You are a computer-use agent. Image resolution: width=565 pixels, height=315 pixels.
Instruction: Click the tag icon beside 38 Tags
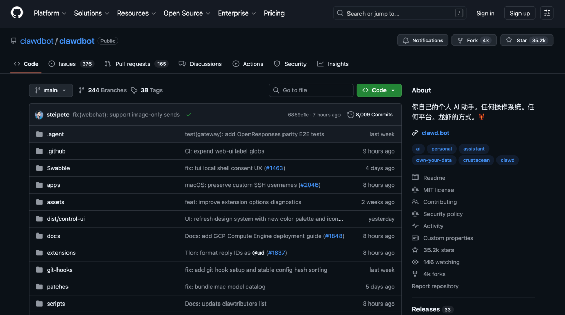click(134, 90)
